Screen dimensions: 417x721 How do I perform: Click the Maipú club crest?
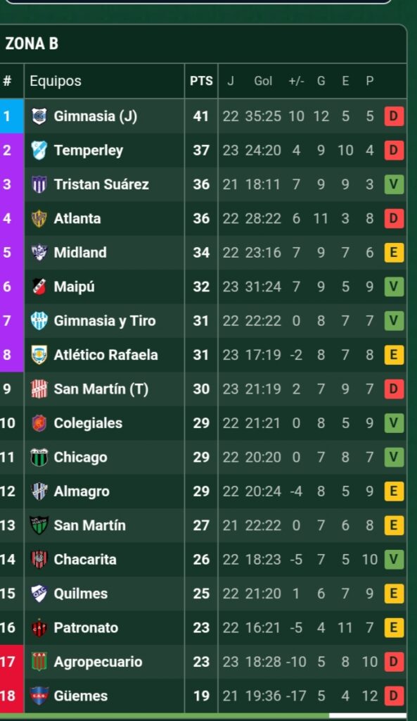[x=39, y=287]
